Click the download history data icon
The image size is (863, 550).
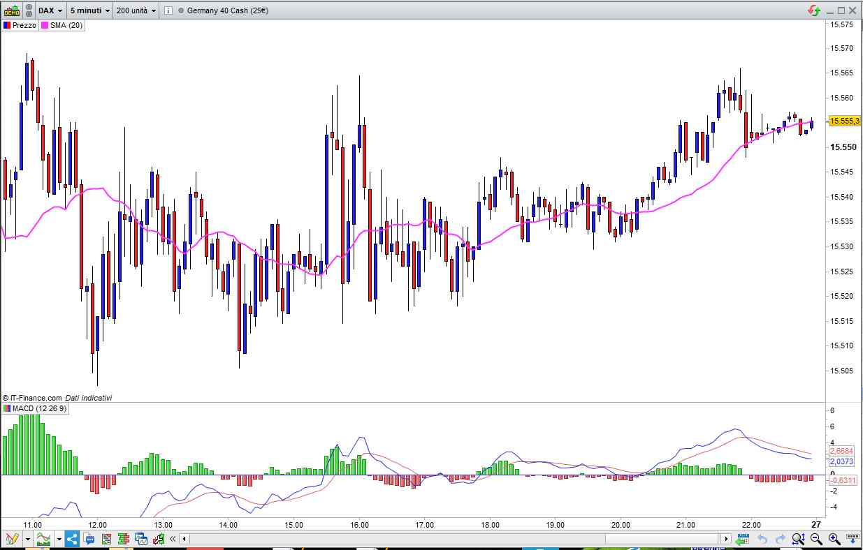[x=853, y=539]
